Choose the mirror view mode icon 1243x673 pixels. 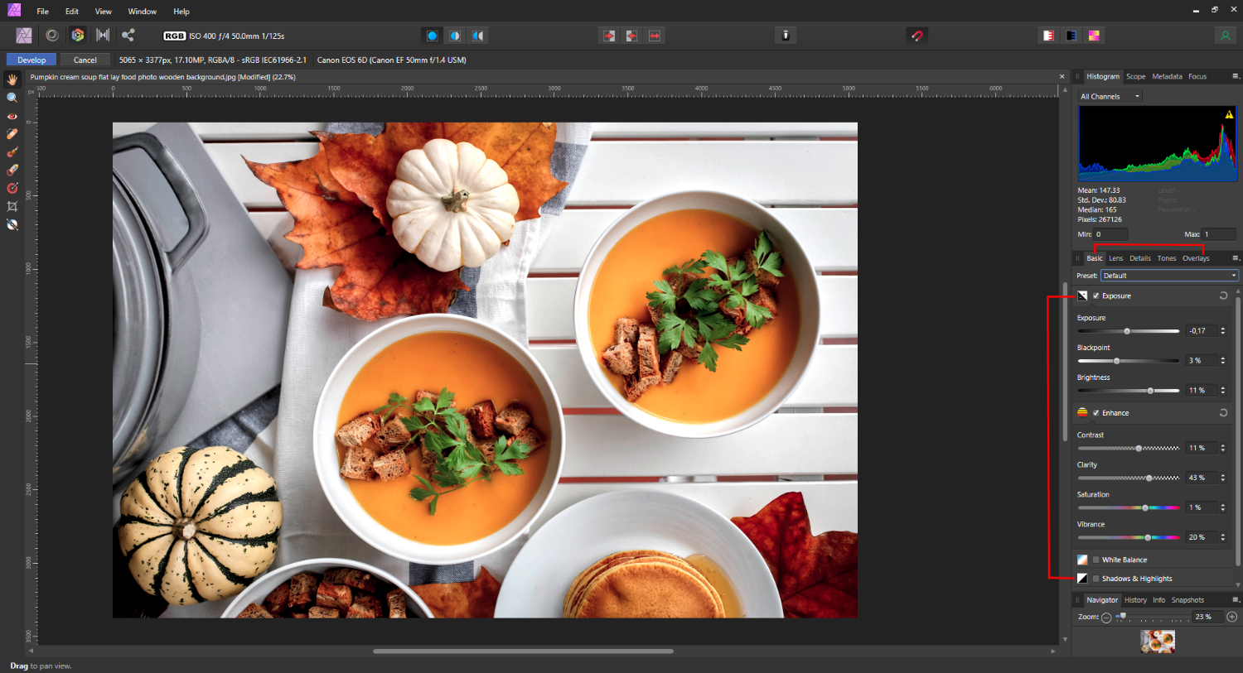click(x=478, y=36)
